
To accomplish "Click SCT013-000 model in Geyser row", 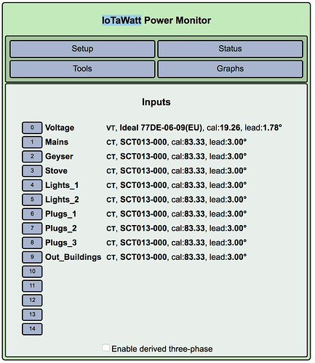I will tap(143, 157).
